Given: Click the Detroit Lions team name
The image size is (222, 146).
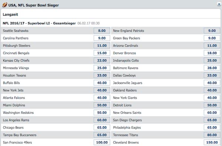Looking at the screenshot, I should 122,105.
